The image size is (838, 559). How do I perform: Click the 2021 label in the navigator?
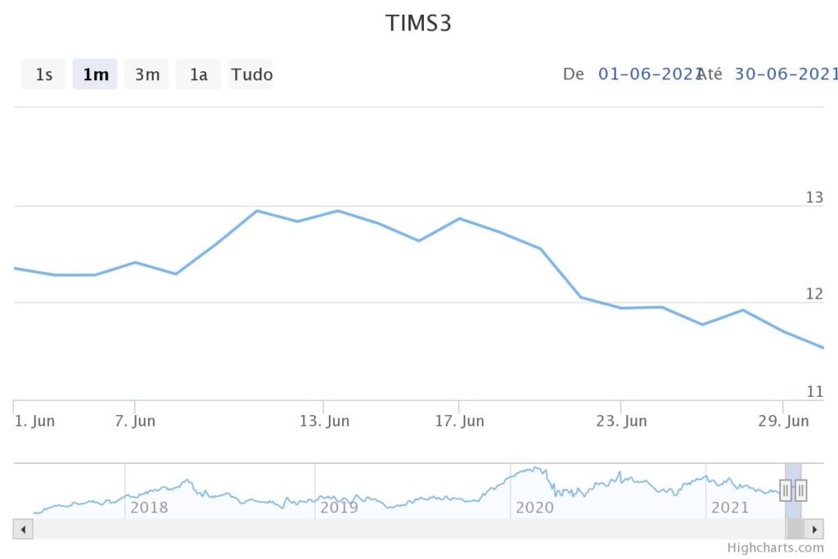729,507
